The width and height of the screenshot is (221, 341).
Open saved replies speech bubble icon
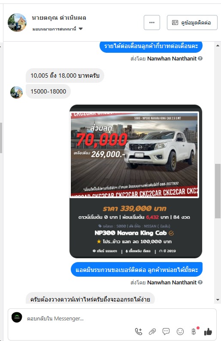click(x=166, y=332)
